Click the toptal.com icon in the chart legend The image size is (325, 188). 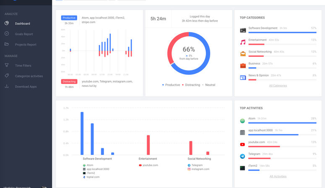pyautogui.click(x=84, y=177)
